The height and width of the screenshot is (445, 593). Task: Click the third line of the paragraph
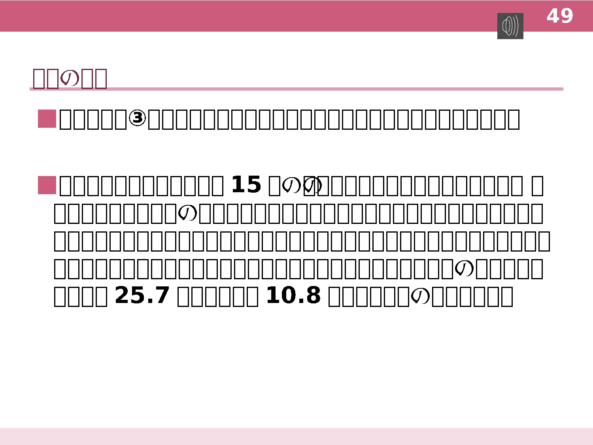[x=302, y=241]
